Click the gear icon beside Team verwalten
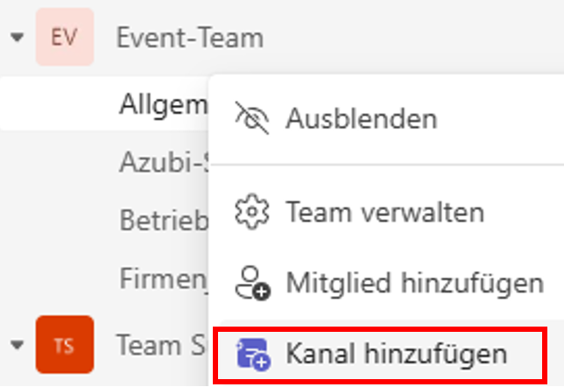 pos(252,212)
